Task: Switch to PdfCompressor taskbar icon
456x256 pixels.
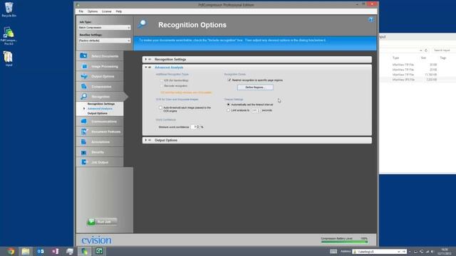Action: coord(84,251)
